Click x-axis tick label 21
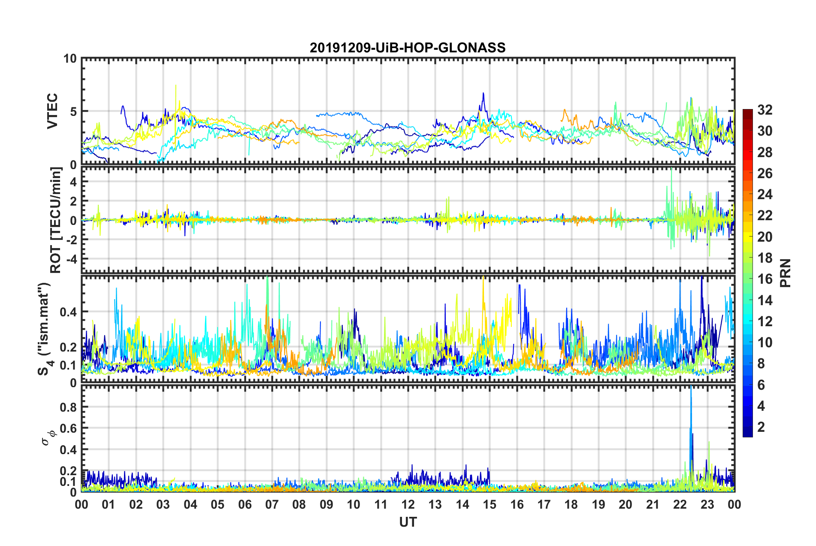 click(x=653, y=504)
